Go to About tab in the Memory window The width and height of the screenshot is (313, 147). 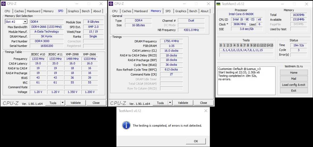(204, 11)
